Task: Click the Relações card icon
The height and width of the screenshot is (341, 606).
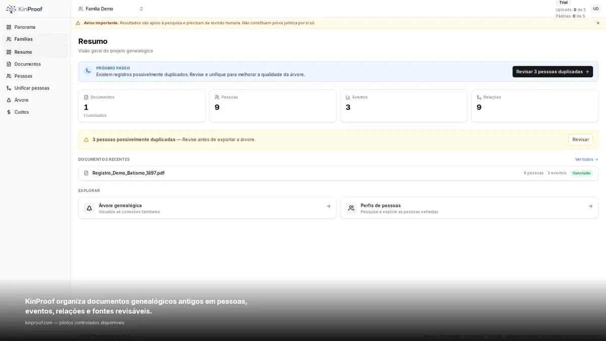Action: tap(479, 97)
